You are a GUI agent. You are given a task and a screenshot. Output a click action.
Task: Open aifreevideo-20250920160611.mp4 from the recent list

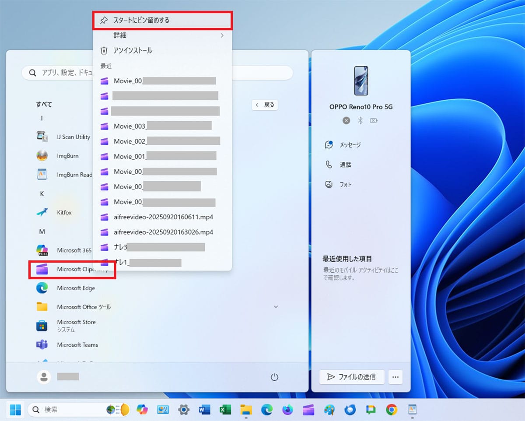click(162, 217)
